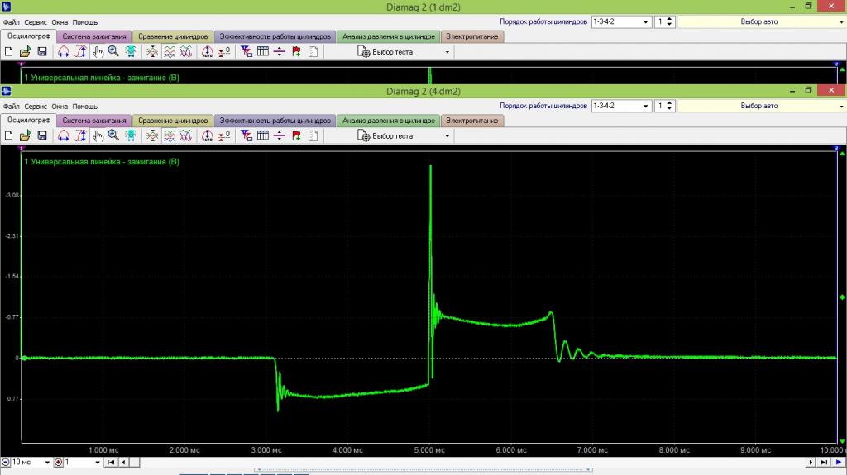Save icon in the 1.dm2 window toolbar

tap(42, 52)
